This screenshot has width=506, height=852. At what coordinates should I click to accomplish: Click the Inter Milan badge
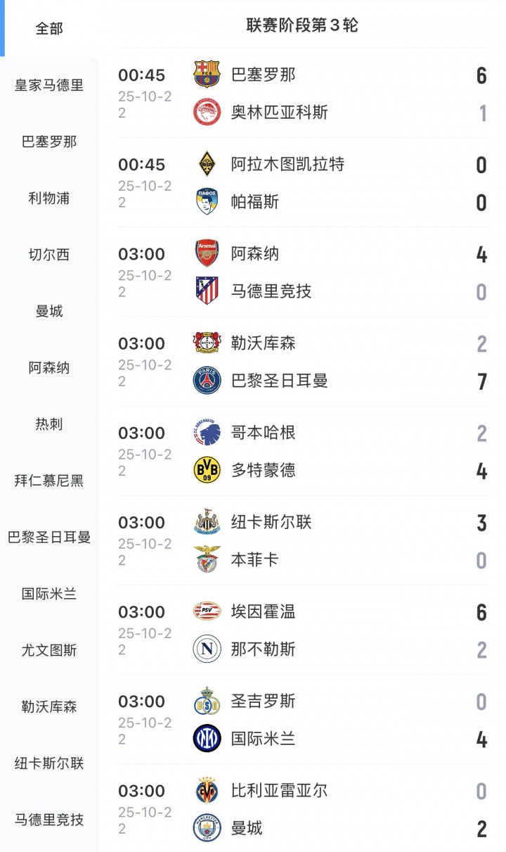(x=207, y=738)
